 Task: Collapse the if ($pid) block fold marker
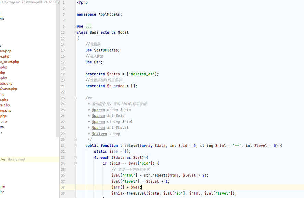coord(75,163)
